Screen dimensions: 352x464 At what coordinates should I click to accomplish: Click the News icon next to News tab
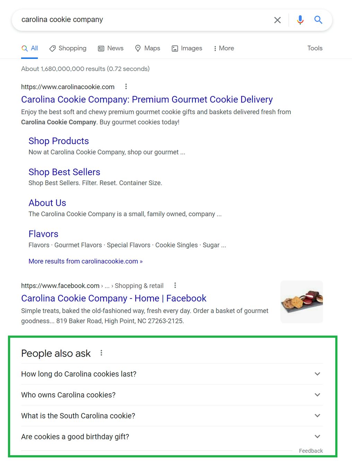coord(101,48)
